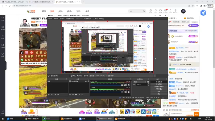Click the search magnifier icon on Douyu
This screenshot has height=121, width=215.
pos(144,11)
